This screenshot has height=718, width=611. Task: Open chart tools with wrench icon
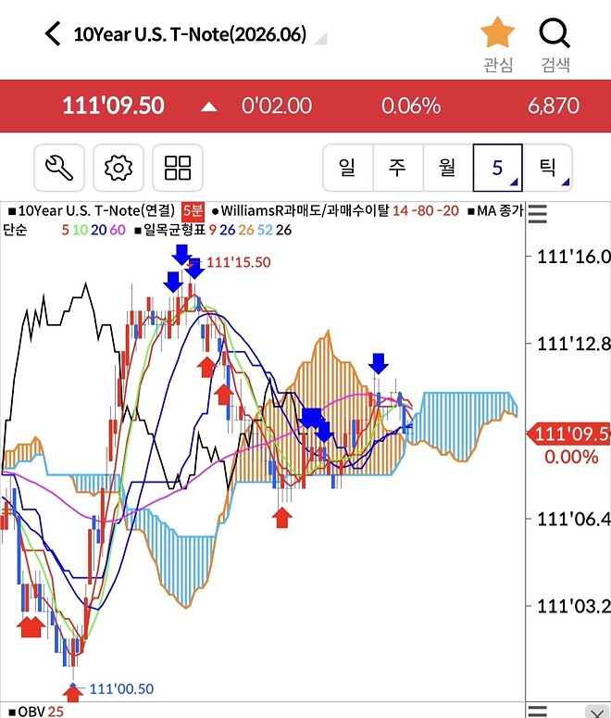[59, 168]
